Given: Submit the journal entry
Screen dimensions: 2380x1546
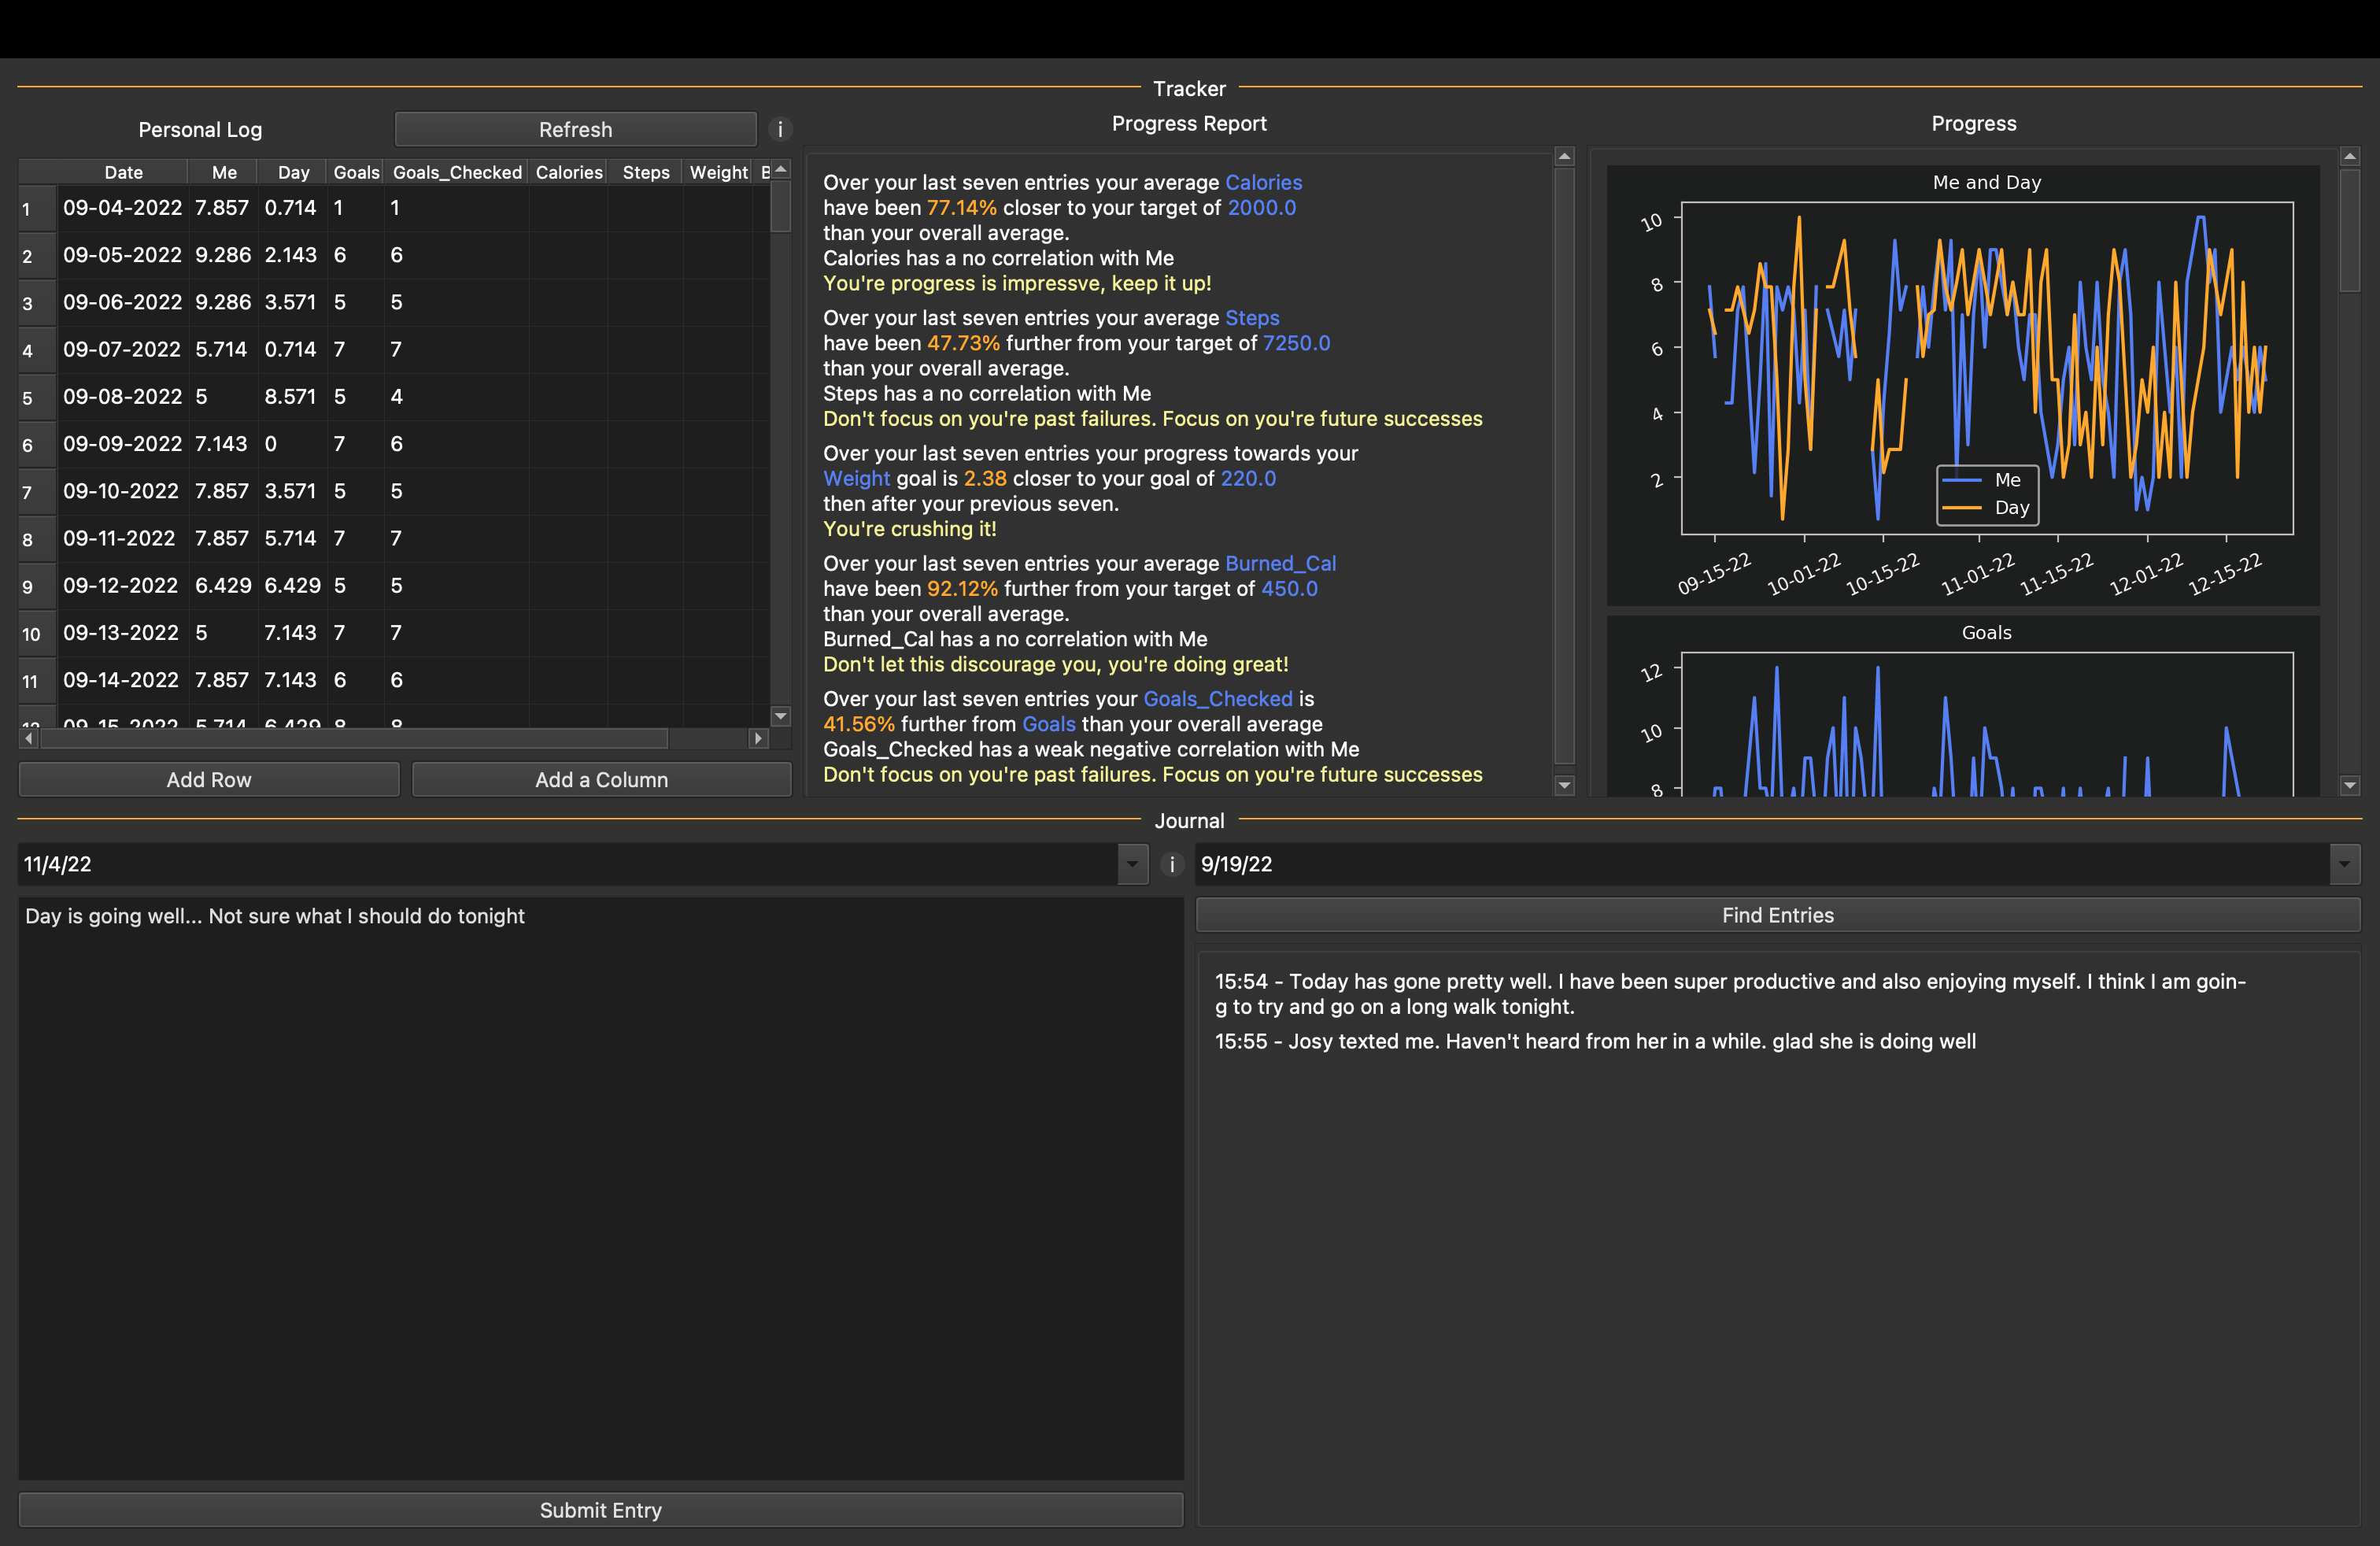Looking at the screenshot, I should pyautogui.click(x=600, y=1510).
